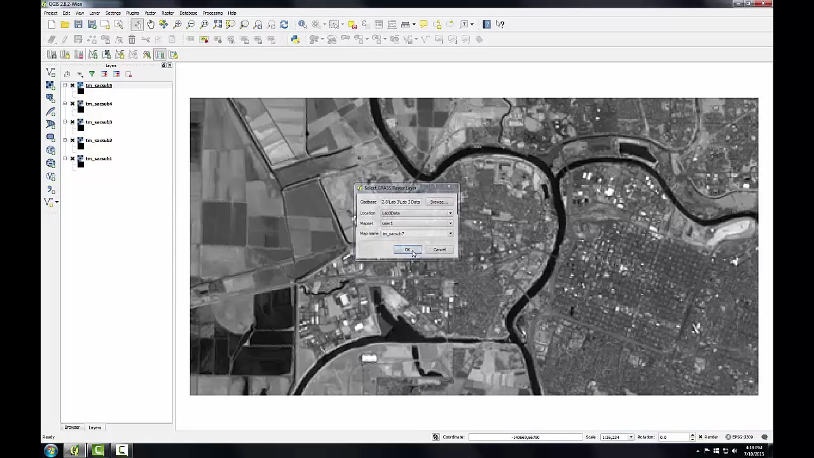Select the Identify Features tool

pyautogui.click(x=303, y=24)
